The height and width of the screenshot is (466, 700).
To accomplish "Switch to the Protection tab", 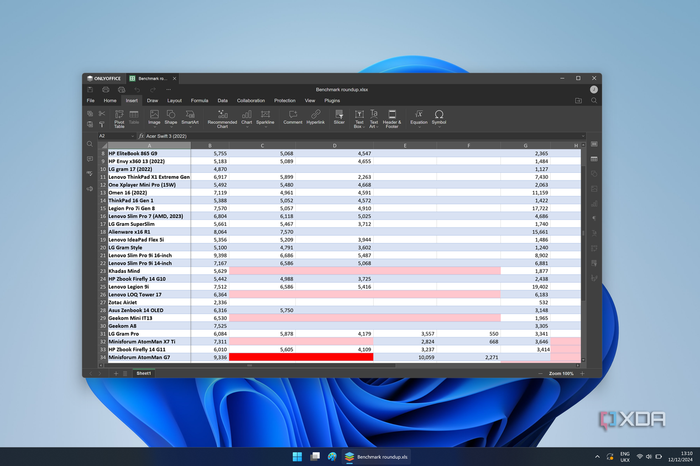I will pyautogui.click(x=285, y=100).
